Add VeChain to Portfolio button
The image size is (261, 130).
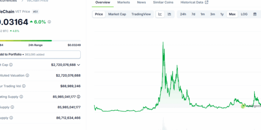pos(40,54)
